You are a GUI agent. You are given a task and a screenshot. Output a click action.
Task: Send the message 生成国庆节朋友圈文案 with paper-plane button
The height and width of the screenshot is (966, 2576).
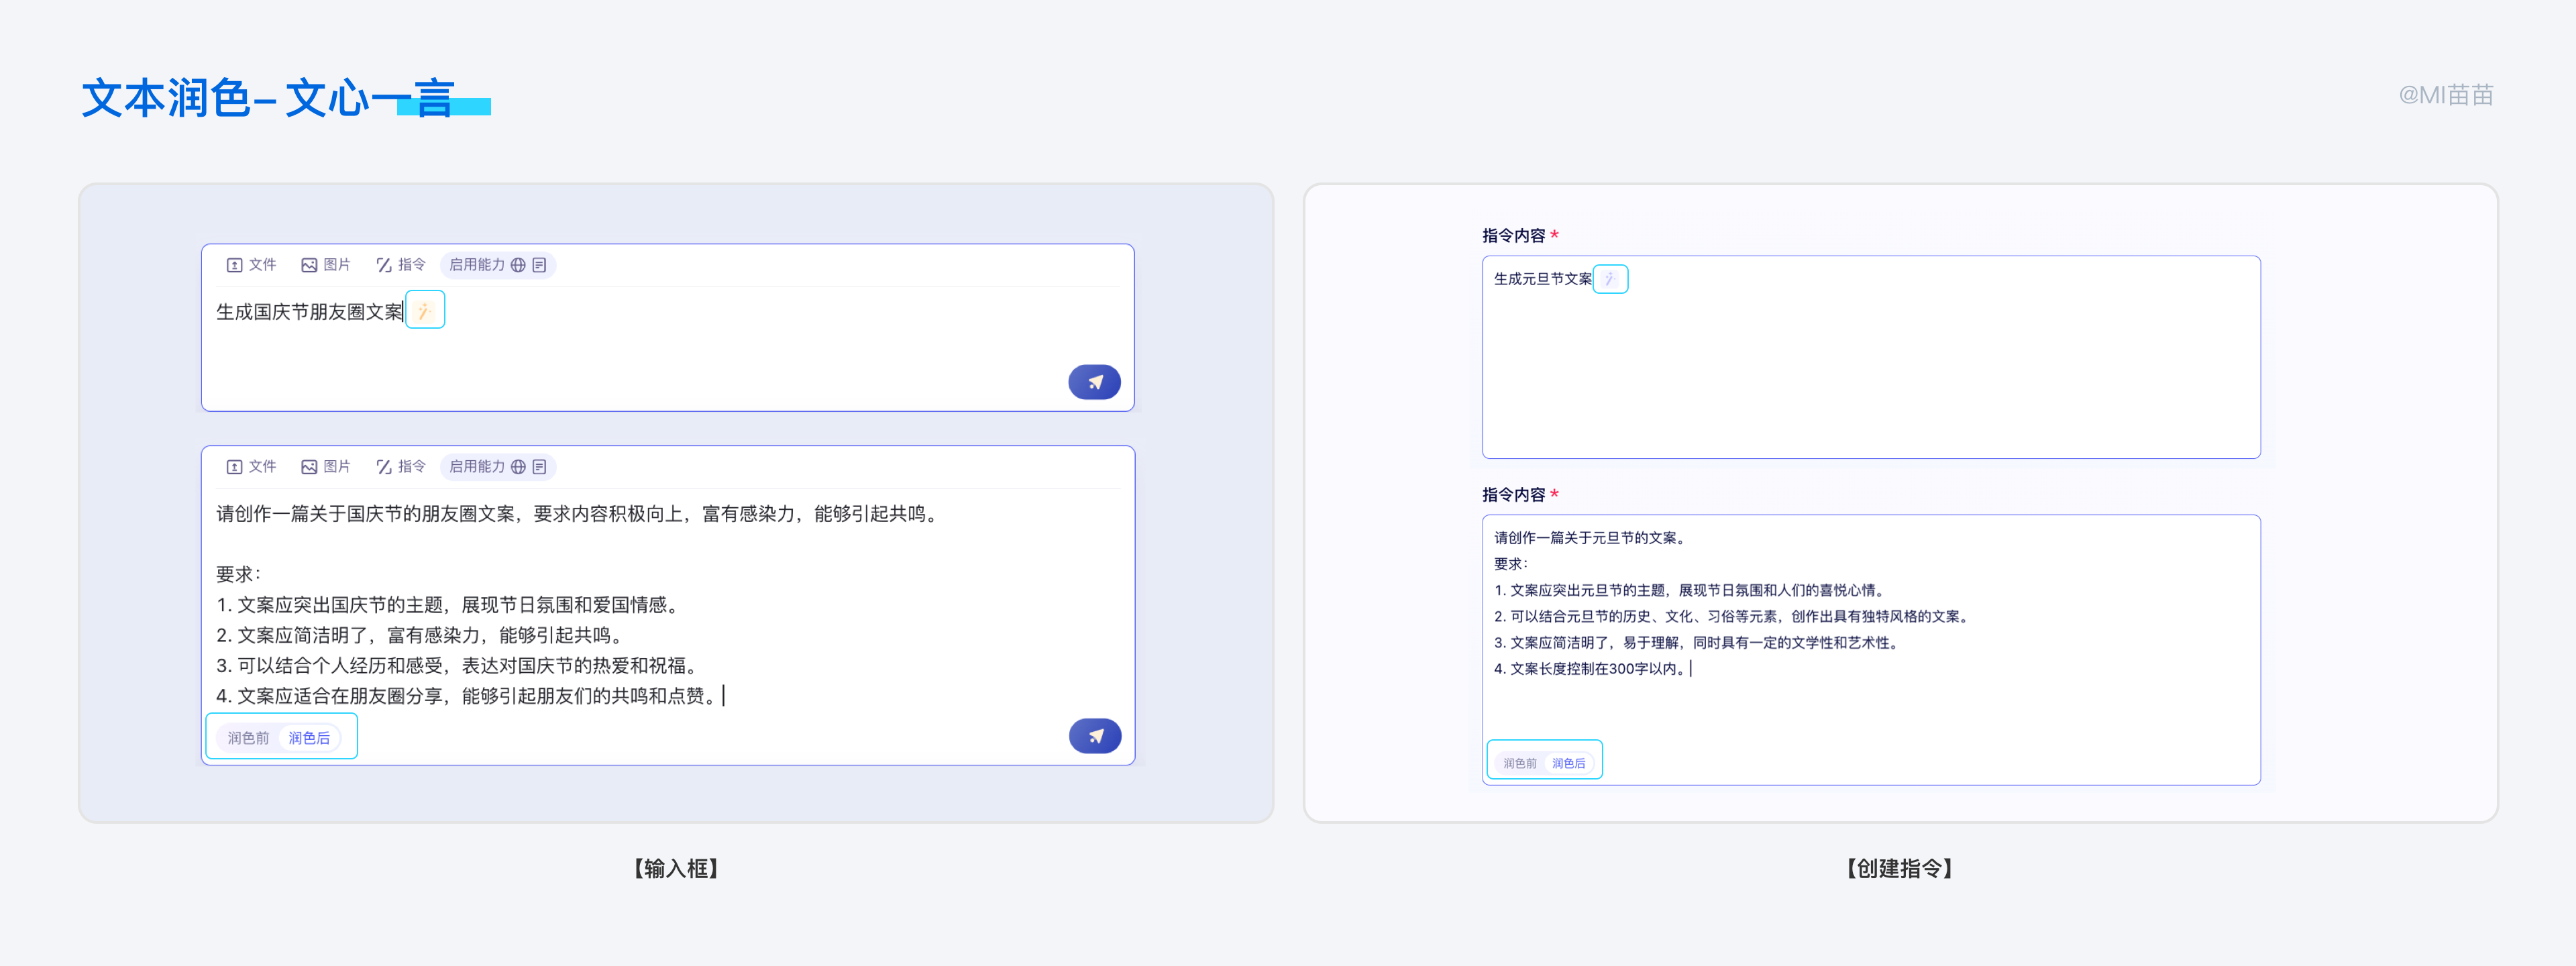click(1094, 382)
